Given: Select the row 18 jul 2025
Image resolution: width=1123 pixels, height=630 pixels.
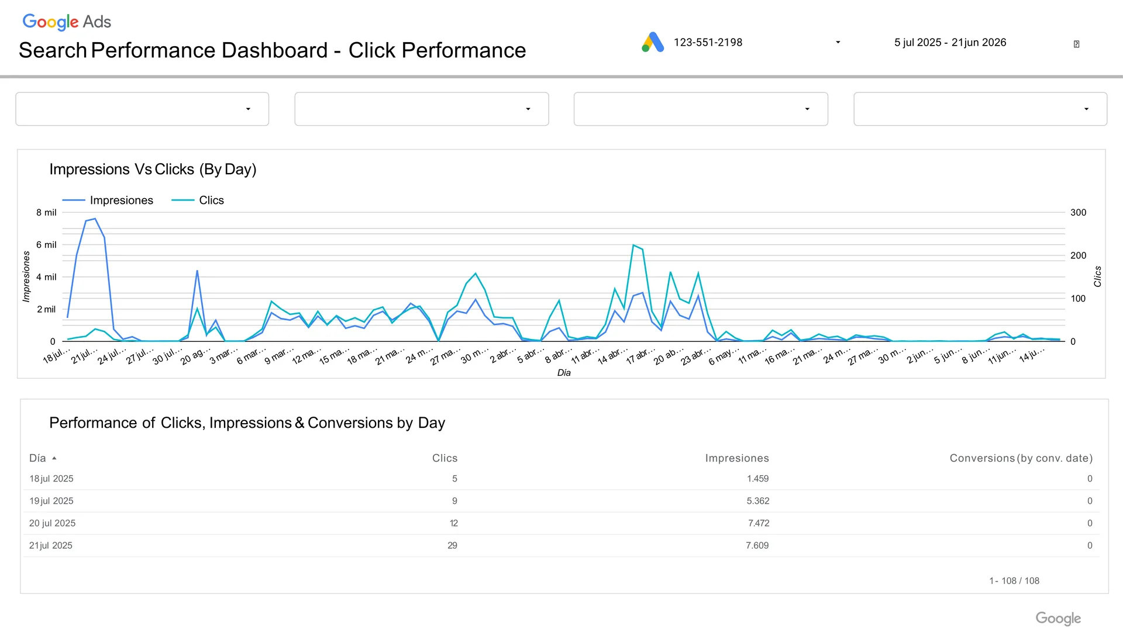Looking at the screenshot, I should point(561,479).
